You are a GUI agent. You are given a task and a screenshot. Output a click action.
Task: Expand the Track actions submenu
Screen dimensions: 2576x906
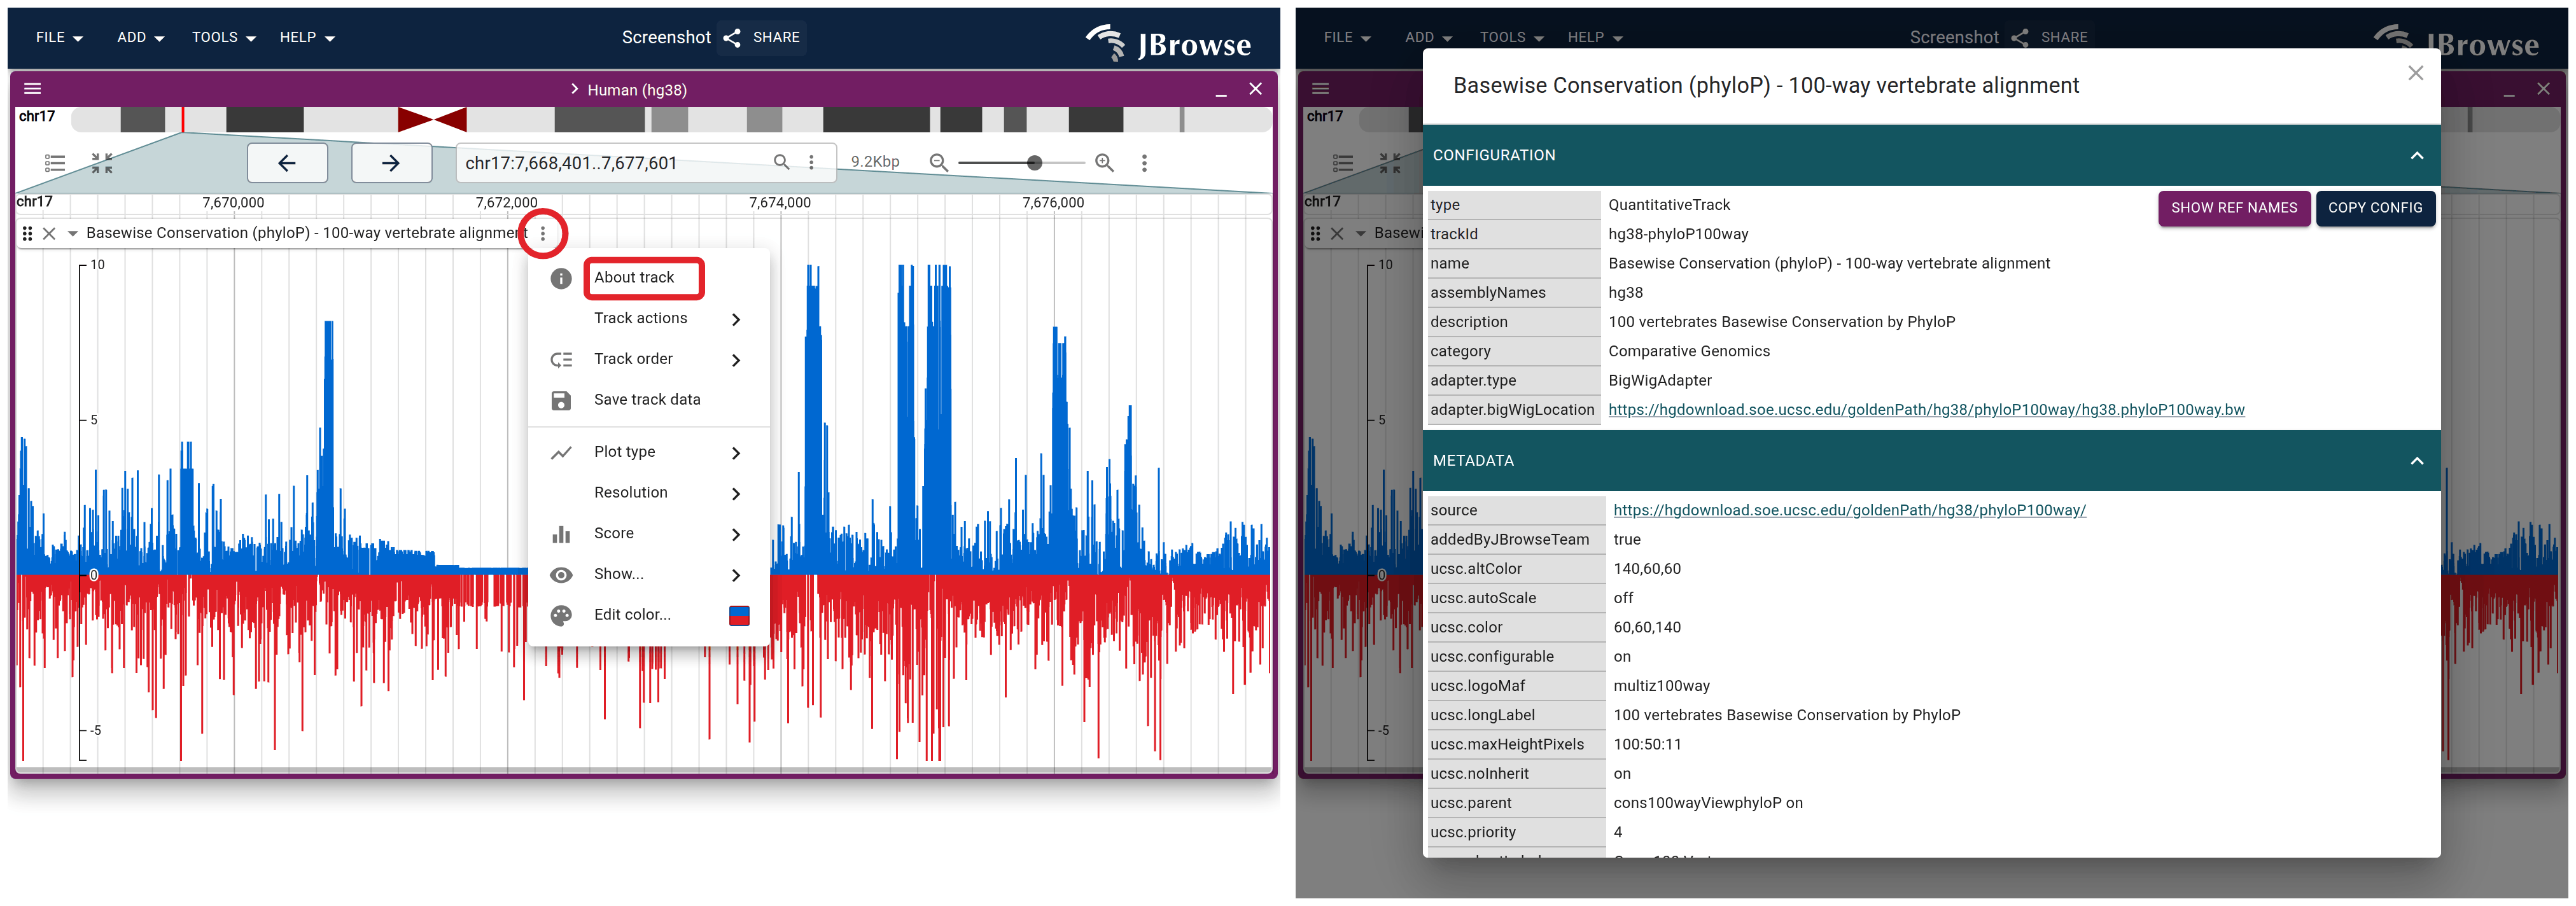pos(648,319)
